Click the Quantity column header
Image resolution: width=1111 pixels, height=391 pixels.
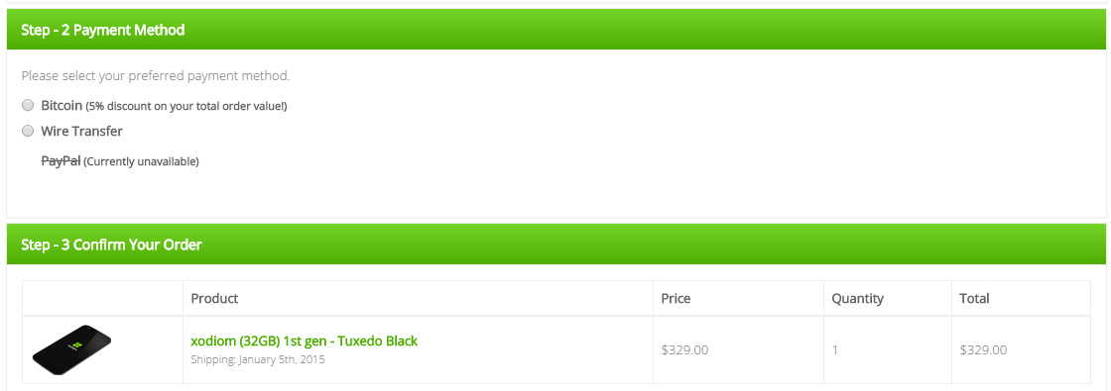[x=857, y=298]
